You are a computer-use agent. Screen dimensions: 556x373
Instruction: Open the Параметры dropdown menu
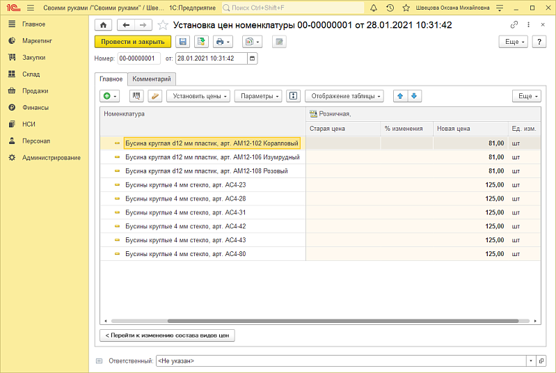(x=258, y=96)
